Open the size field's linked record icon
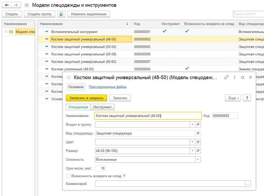The width and height of the screenshot is (264, 196). (198, 151)
